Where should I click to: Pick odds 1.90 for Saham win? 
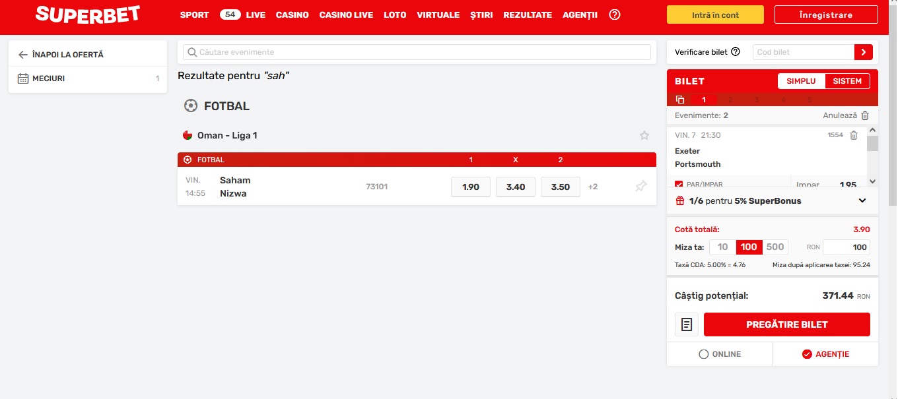tap(471, 187)
